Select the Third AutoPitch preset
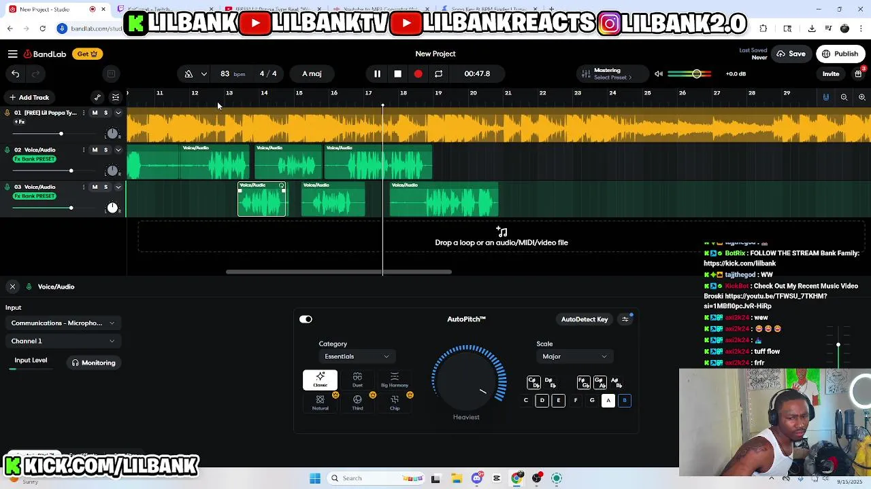This screenshot has height=489, width=871. (357, 402)
